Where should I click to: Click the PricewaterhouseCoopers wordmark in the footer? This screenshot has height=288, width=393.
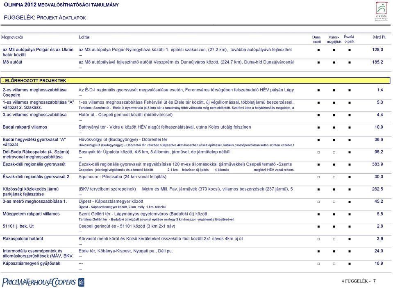pyautogui.click(x=39, y=282)
